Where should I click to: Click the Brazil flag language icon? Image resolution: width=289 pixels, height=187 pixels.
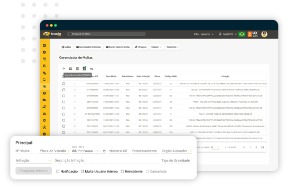coord(242,34)
